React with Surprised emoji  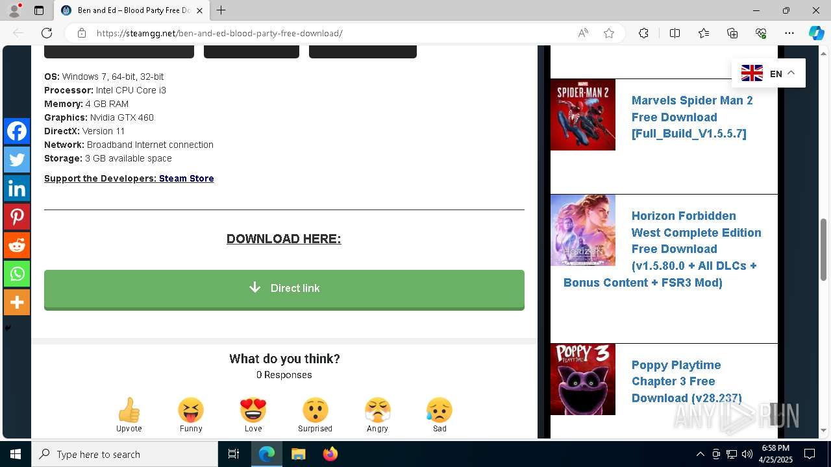pyautogui.click(x=315, y=411)
